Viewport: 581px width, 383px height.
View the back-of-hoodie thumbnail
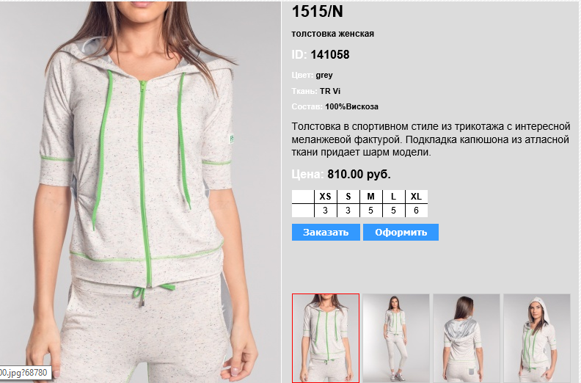pos(466,338)
